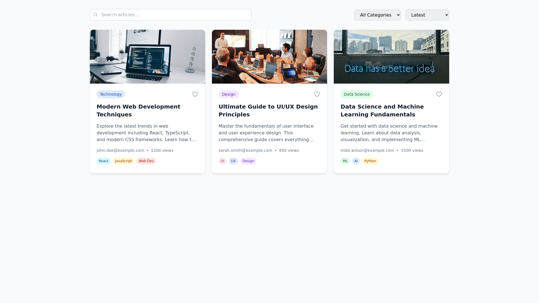Click the React tag chip
Screen dimensions: 539x303
[104, 161]
